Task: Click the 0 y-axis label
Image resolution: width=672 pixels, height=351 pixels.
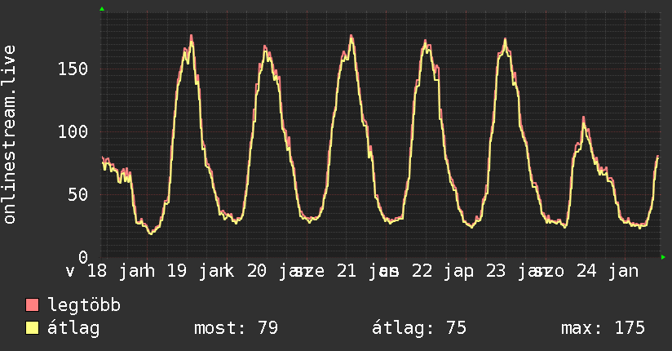Action: tap(83, 257)
